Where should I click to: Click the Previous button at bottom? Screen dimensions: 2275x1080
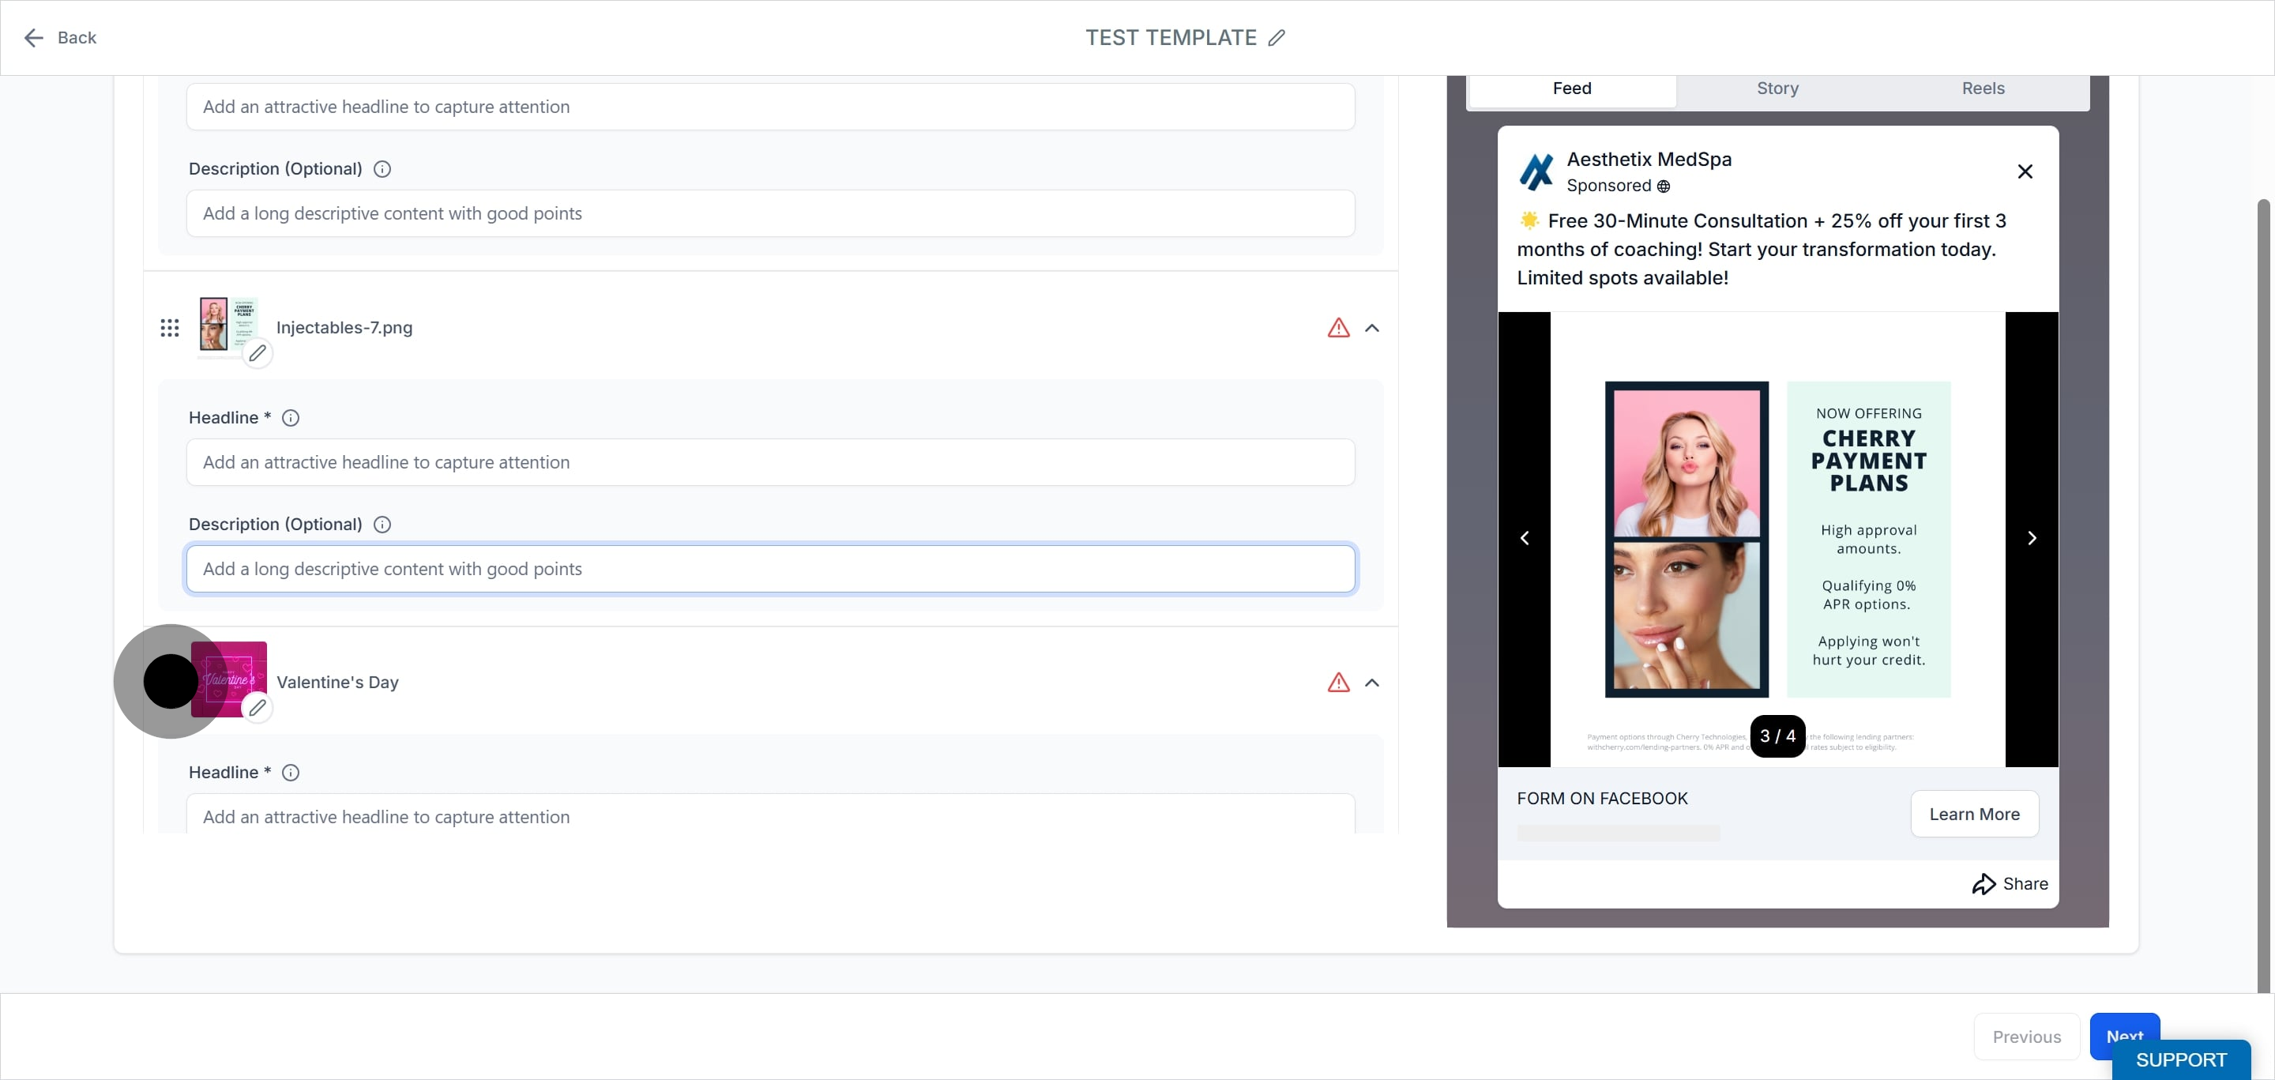pos(2026,1037)
